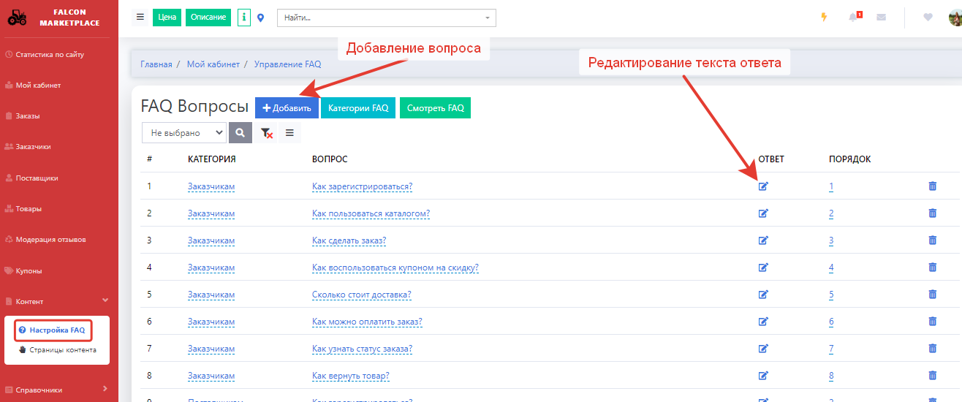
Task: Select "Страницы контента" in sidebar submenu
Action: (62, 349)
